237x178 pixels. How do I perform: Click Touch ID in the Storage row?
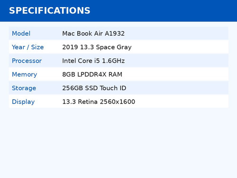[113, 88]
